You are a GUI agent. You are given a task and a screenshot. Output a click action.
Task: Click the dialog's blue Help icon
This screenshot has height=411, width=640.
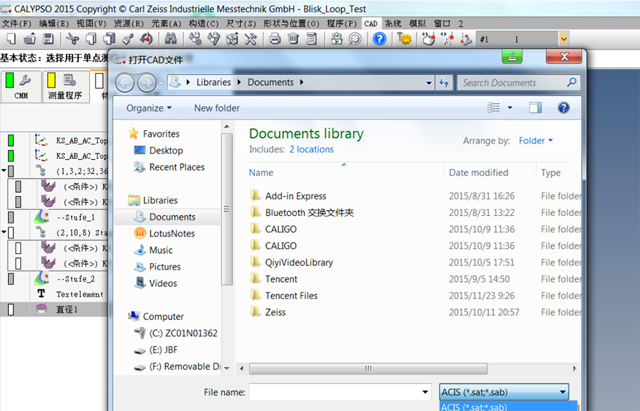point(563,108)
